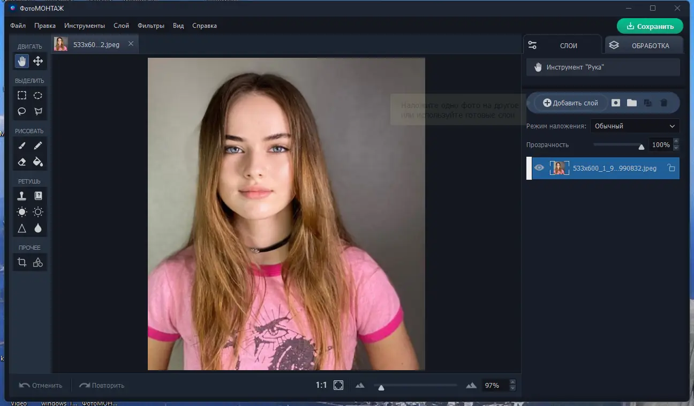The width and height of the screenshot is (694, 406).
Task: Open the Правка menu
Action: click(x=45, y=26)
